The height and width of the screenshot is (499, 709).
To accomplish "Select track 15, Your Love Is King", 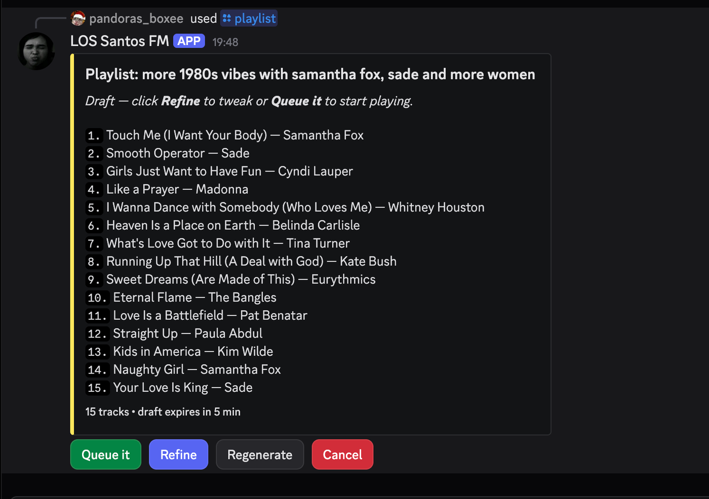I will 182,388.
